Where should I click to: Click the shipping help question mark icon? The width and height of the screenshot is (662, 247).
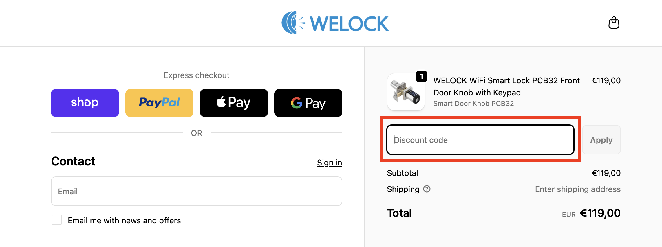click(427, 189)
